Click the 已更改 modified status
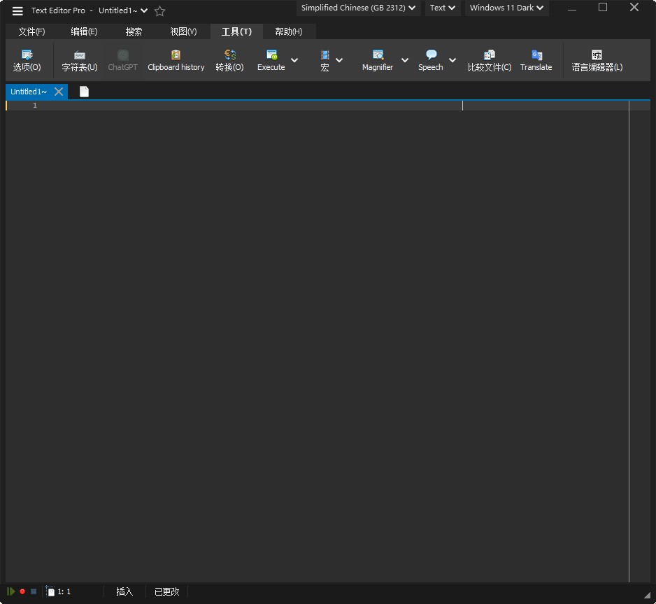Viewport: 656px width, 604px height. (166, 591)
